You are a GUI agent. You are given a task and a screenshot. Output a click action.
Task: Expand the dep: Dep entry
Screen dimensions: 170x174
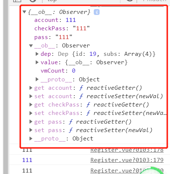tap(37, 54)
